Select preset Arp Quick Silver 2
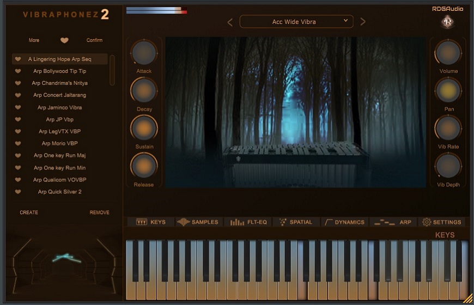474x305 pixels. (59, 192)
